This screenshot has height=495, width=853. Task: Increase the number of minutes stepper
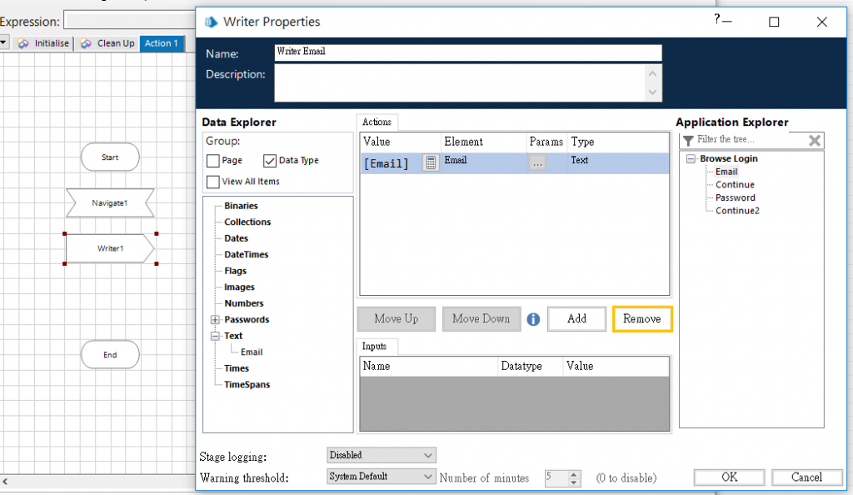pos(574,475)
